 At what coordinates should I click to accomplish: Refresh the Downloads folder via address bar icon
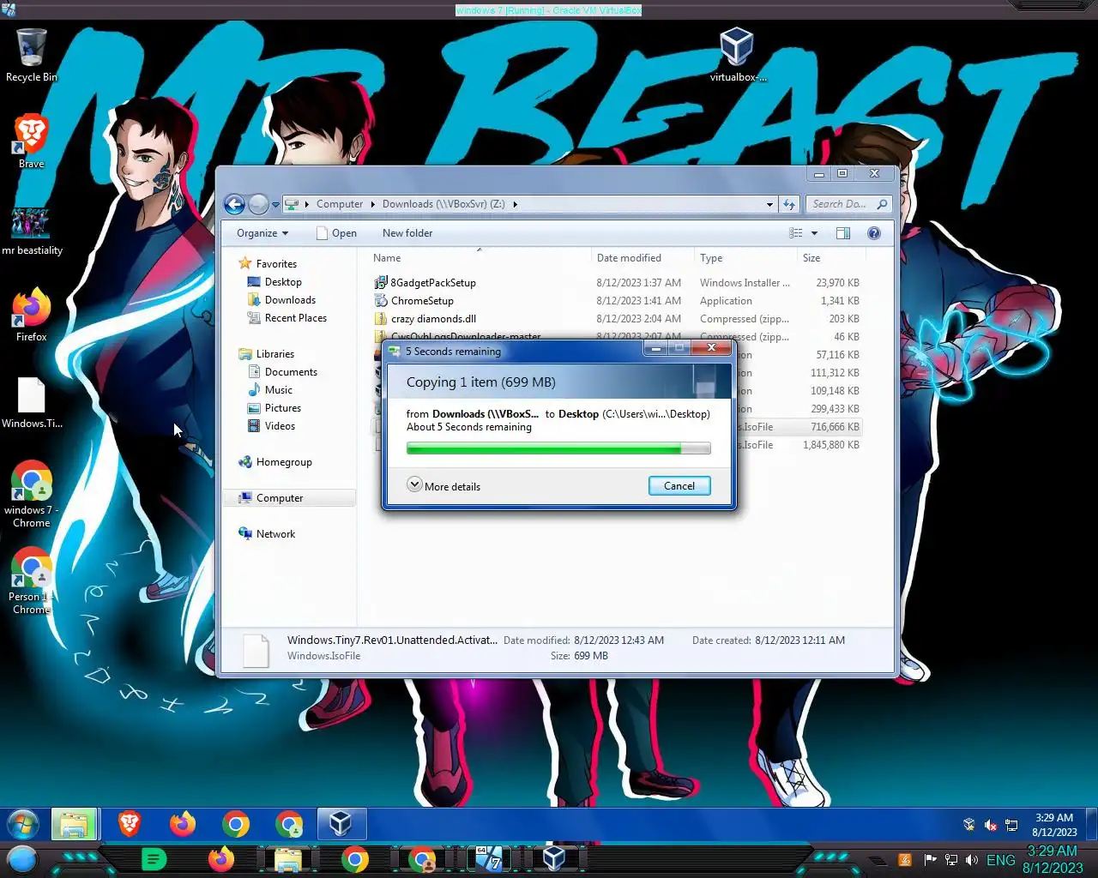click(x=789, y=204)
